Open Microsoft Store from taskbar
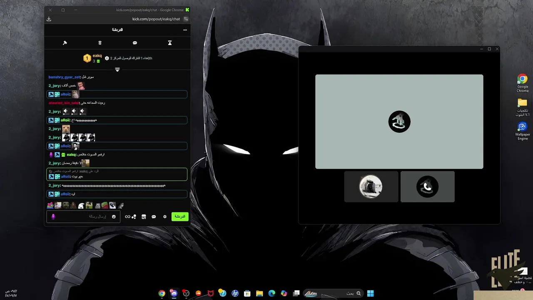 247,293
